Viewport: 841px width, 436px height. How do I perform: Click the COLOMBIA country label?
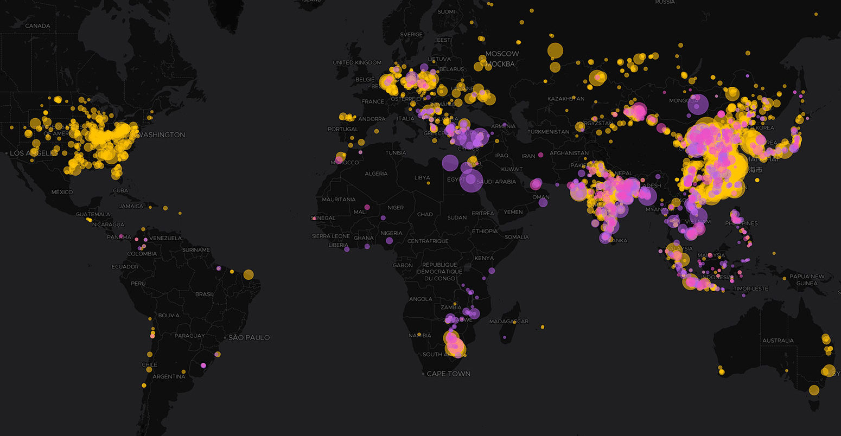pos(142,254)
